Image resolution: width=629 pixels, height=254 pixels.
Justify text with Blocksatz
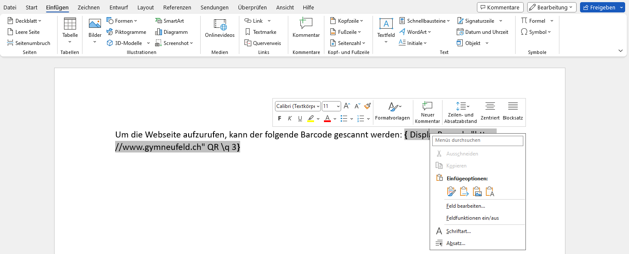[x=513, y=111]
